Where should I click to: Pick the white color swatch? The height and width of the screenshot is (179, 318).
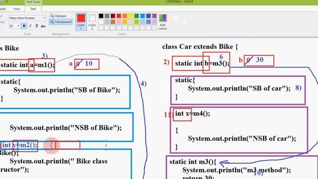click(x=101, y=22)
